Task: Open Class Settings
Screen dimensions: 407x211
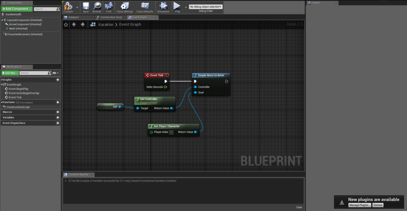Action: [125, 7]
